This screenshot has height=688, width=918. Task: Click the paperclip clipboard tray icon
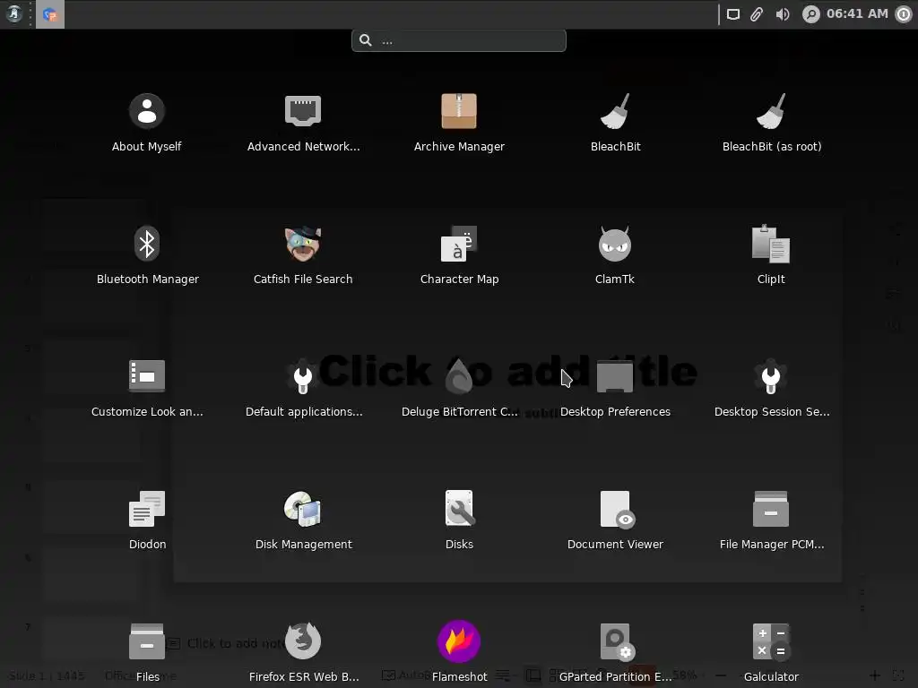tap(757, 14)
